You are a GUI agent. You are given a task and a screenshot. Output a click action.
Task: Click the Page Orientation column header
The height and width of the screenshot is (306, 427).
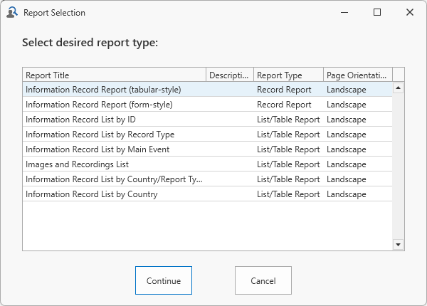point(358,75)
